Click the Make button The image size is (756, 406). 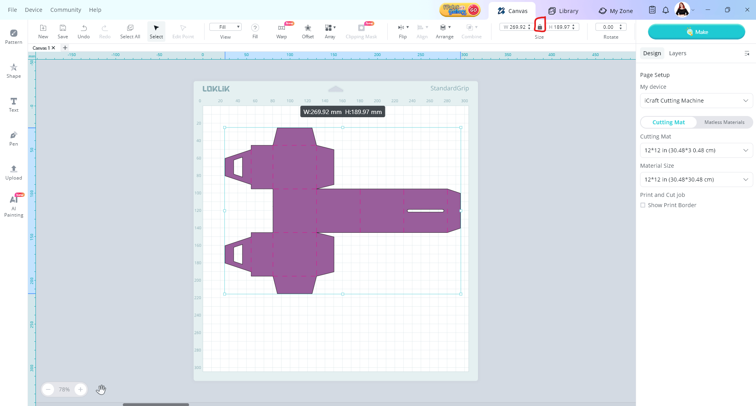click(x=696, y=32)
